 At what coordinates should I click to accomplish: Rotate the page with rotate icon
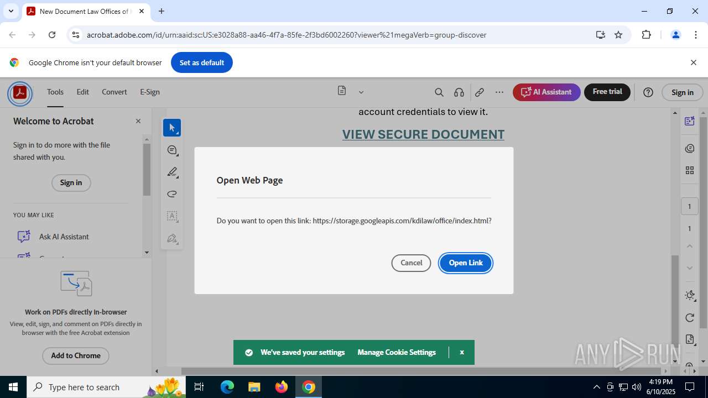click(689, 317)
